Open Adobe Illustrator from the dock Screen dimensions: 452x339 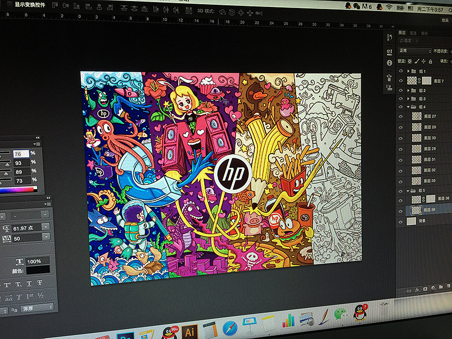pyautogui.click(x=189, y=332)
